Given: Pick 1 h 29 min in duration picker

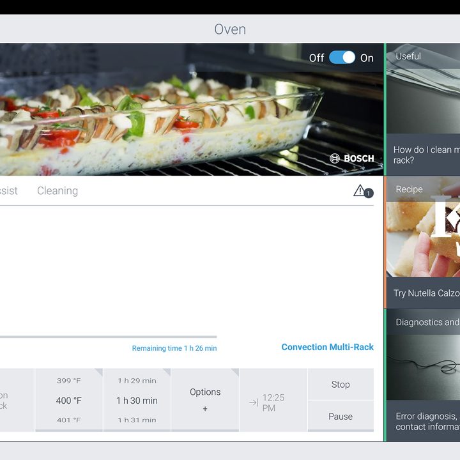Looking at the screenshot, I should 137,381.
